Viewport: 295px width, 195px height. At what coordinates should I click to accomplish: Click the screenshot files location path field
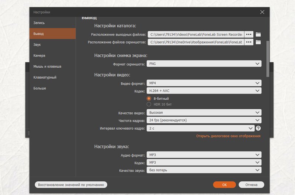click(196, 42)
